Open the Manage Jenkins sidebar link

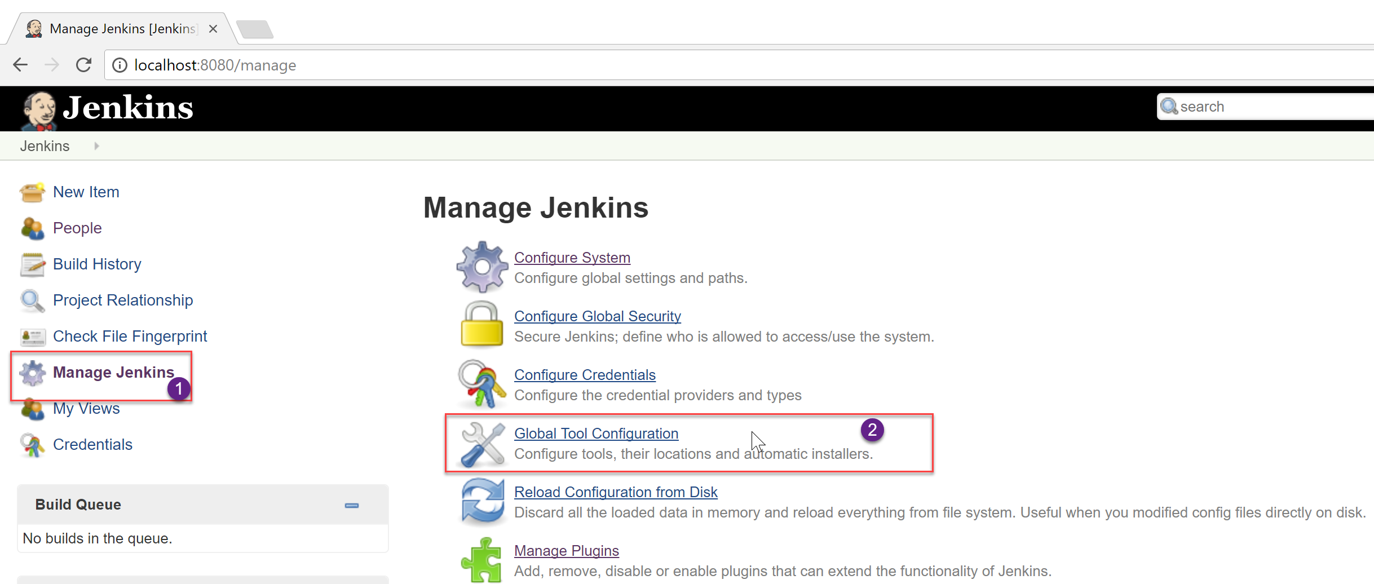(x=113, y=373)
